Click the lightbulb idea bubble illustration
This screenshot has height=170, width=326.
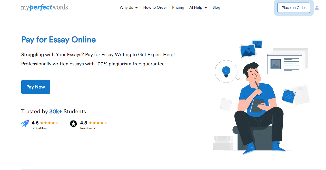226,72
